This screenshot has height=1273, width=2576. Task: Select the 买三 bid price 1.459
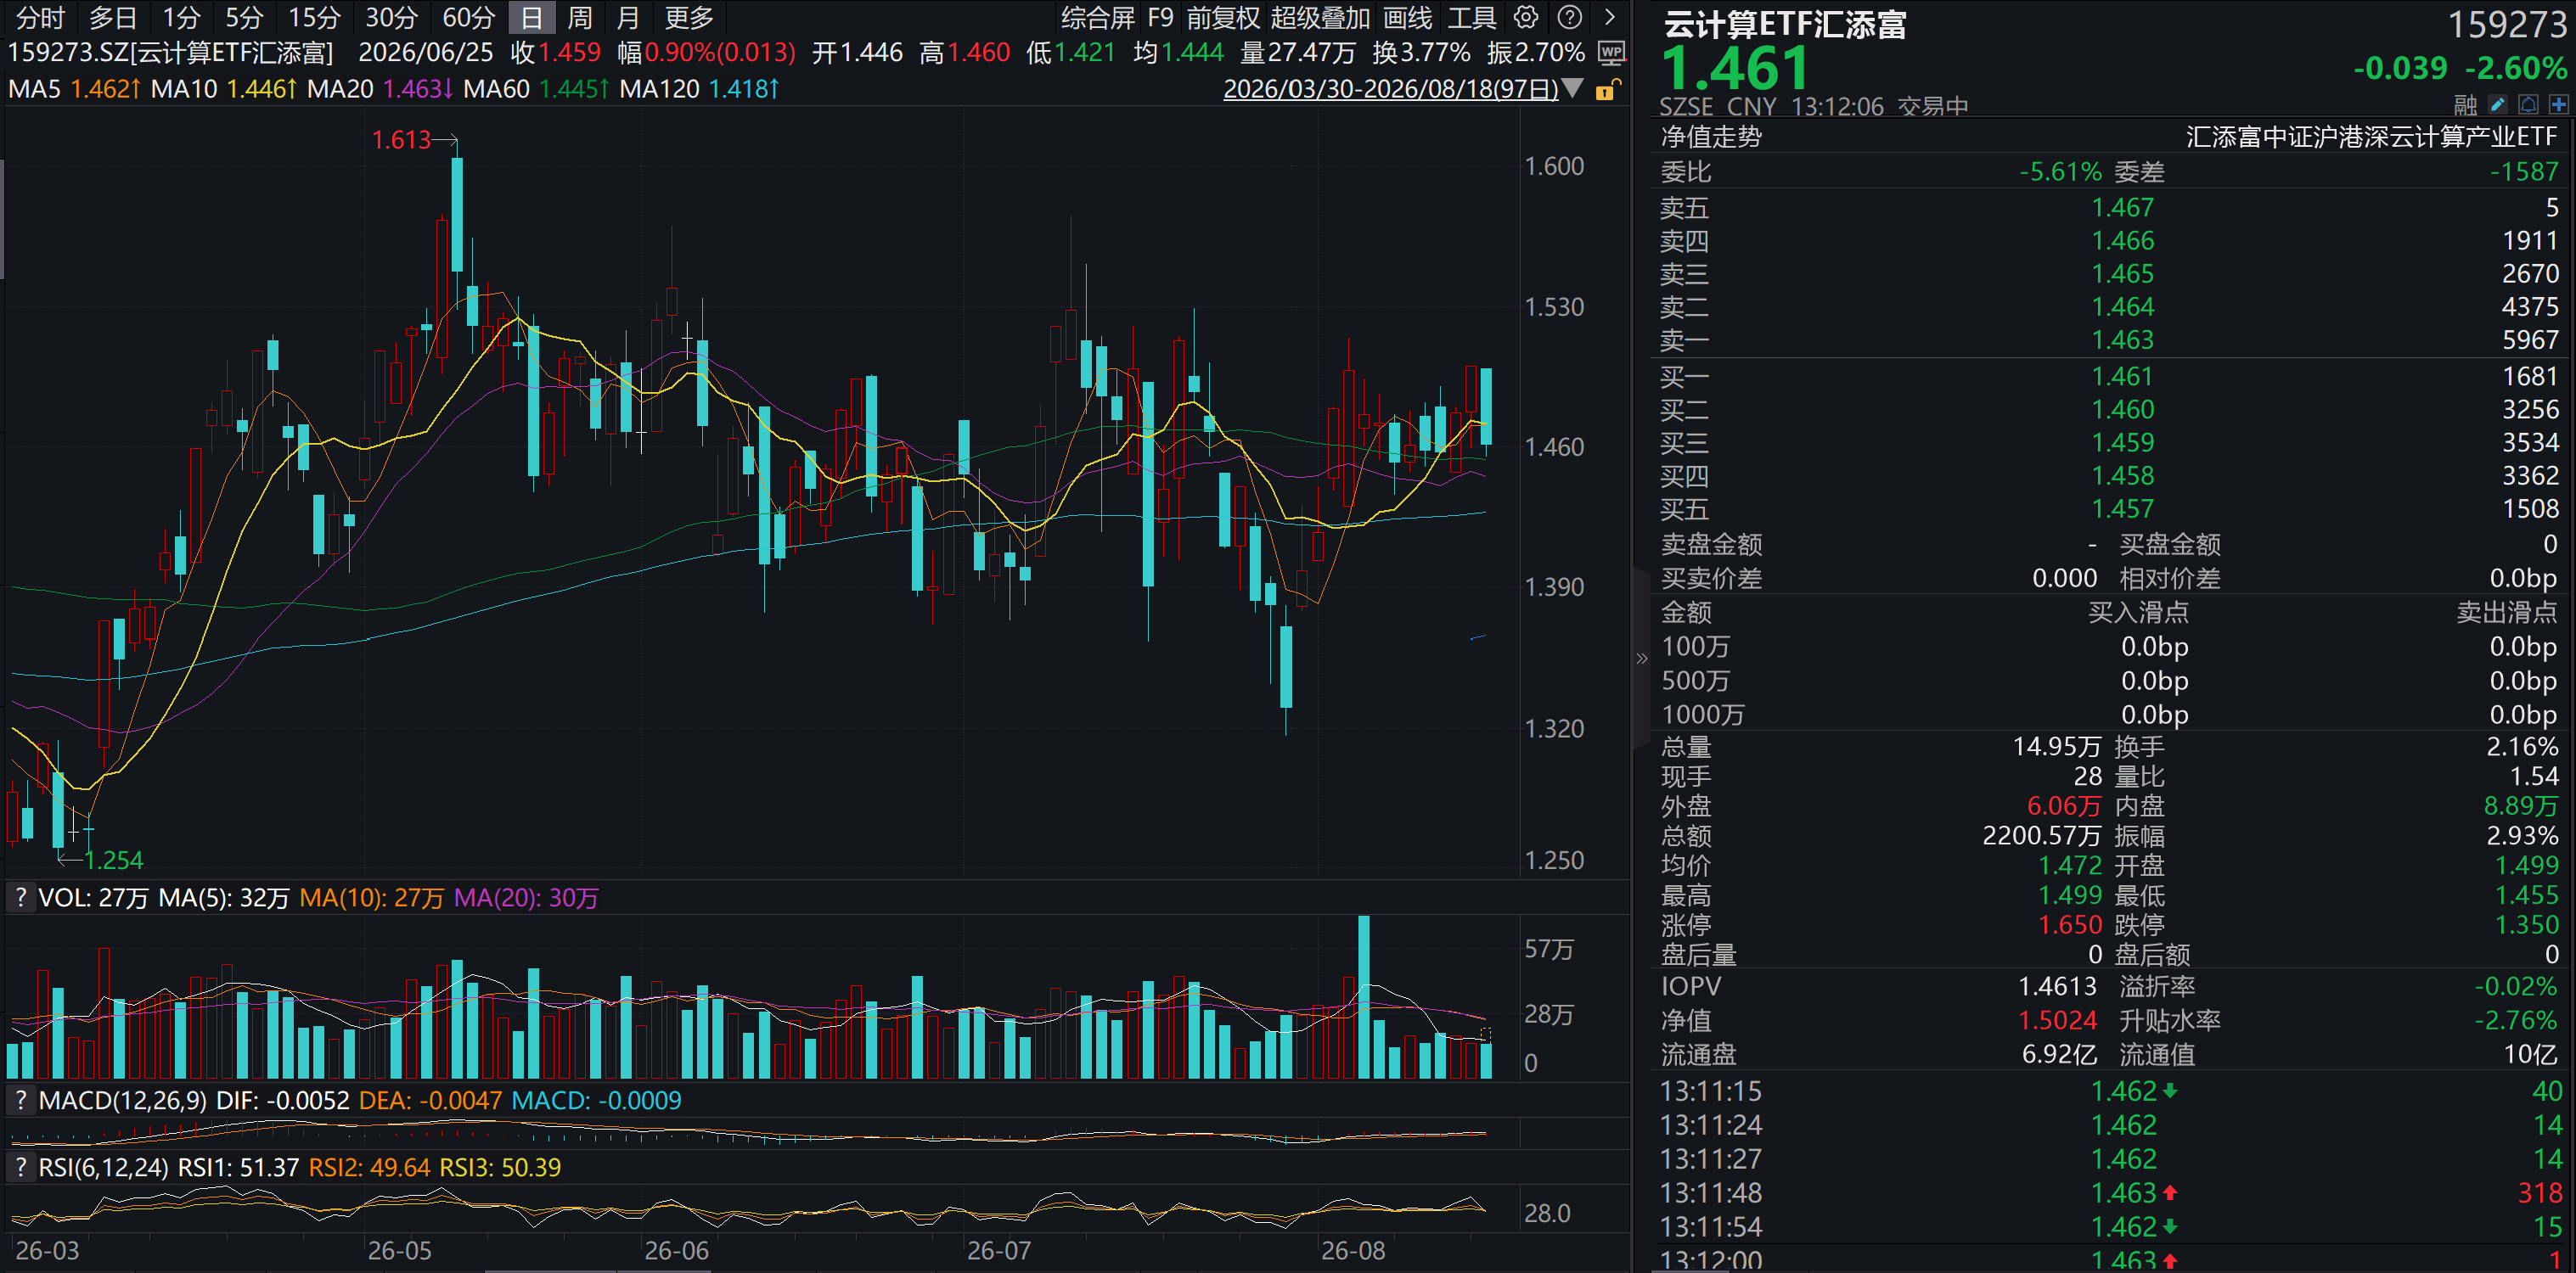click(2122, 441)
